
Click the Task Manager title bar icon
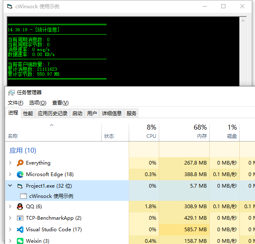click(x=12, y=93)
